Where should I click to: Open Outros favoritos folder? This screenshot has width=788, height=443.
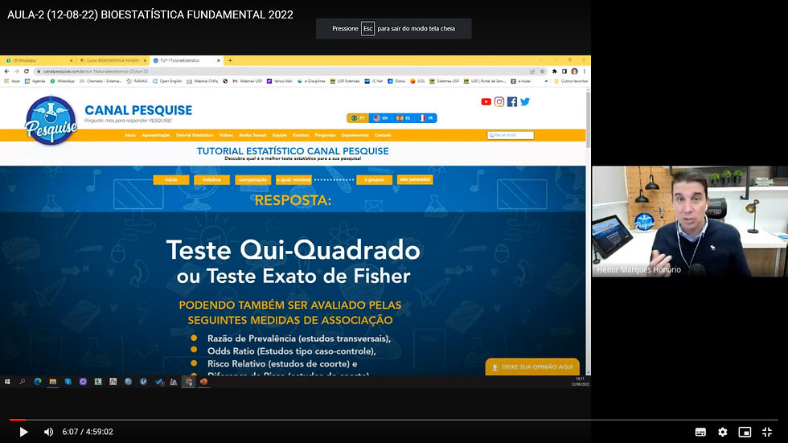570,81
